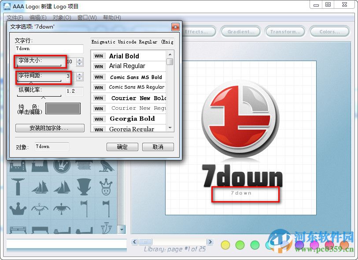The width and height of the screenshot is (358, 260).
Task: Open the 编辑(E) menu
Action: click(38, 18)
